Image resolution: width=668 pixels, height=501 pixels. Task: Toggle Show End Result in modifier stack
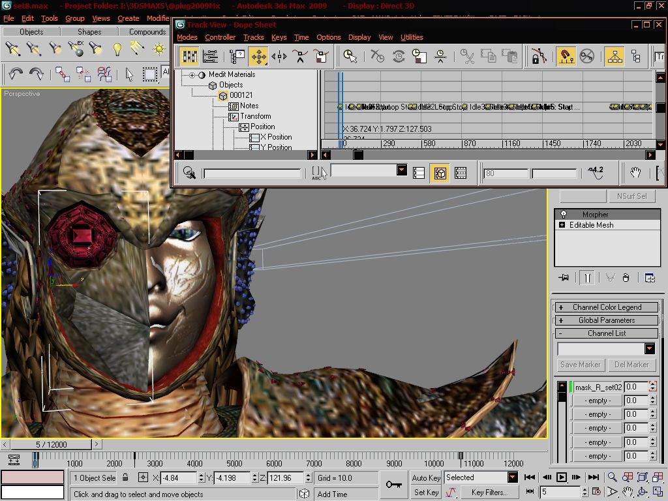[x=587, y=278]
